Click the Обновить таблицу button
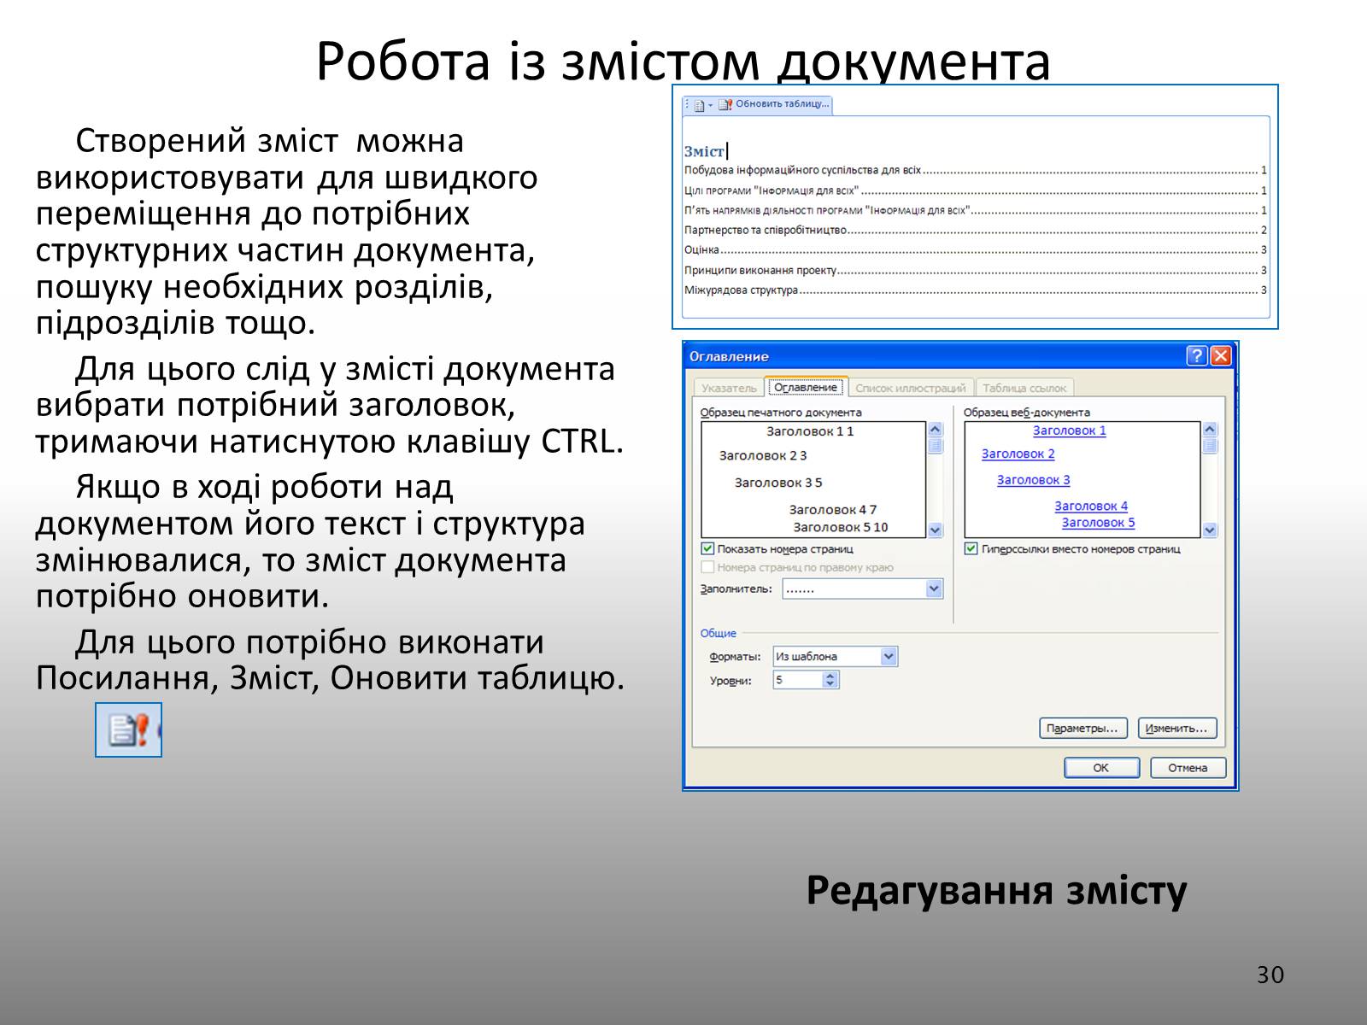The height and width of the screenshot is (1025, 1367). [774, 104]
